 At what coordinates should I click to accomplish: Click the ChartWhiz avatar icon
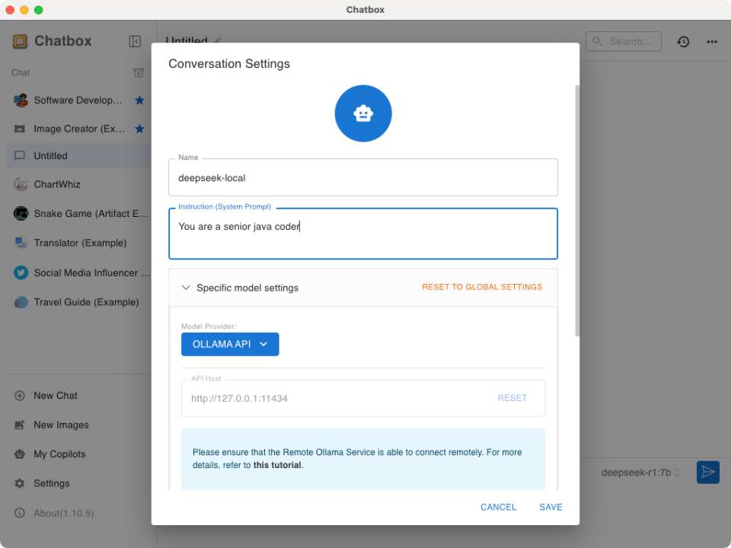[21, 184]
